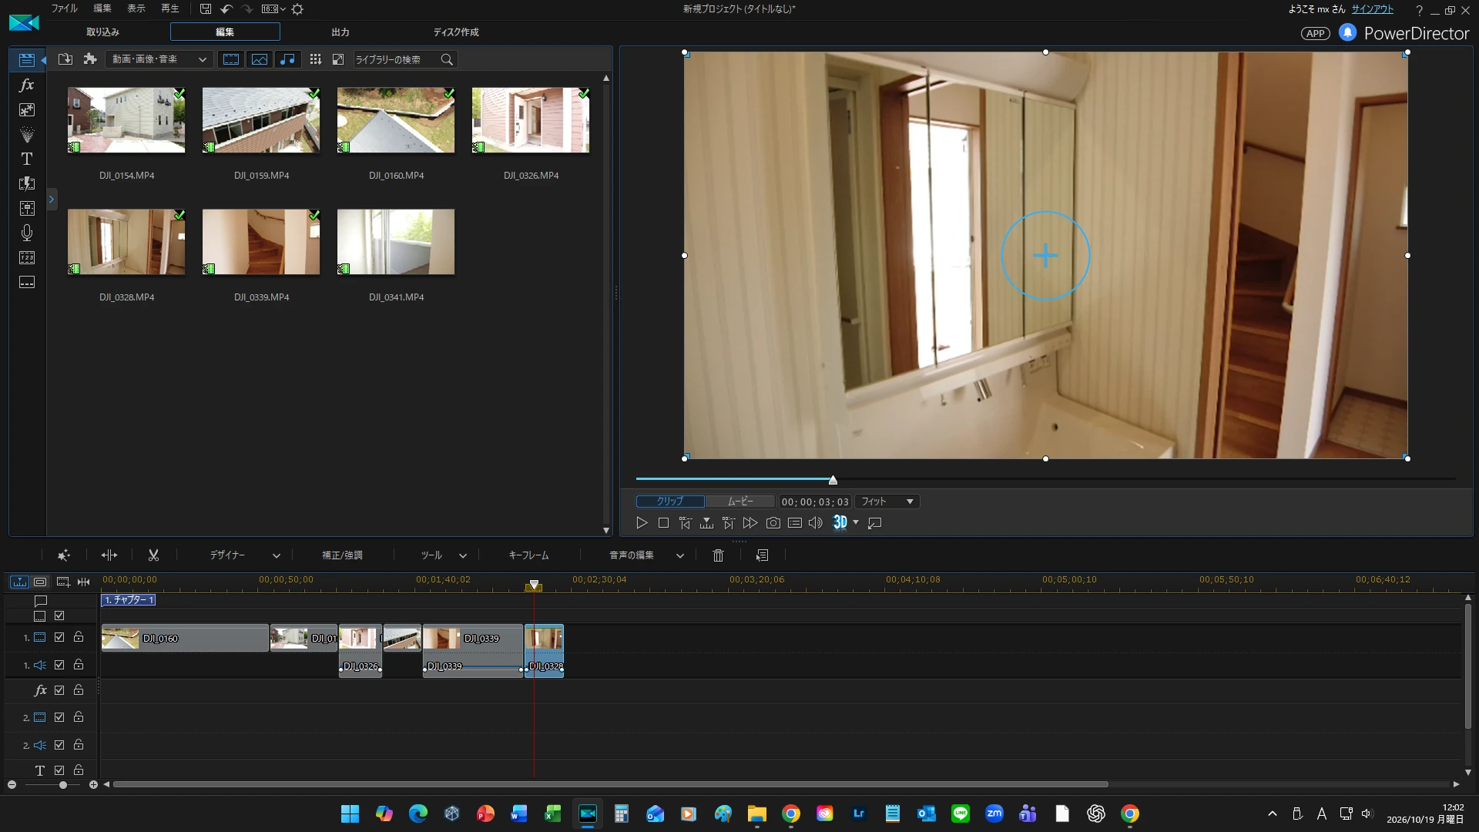Click the plug-in puzzle piece icon
Screen dimensions: 1479x832
[90, 59]
